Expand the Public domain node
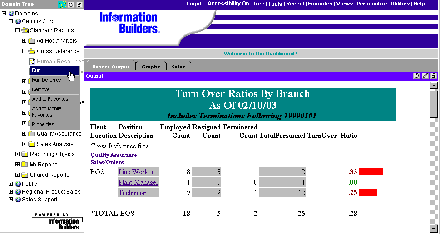 (x=10, y=184)
